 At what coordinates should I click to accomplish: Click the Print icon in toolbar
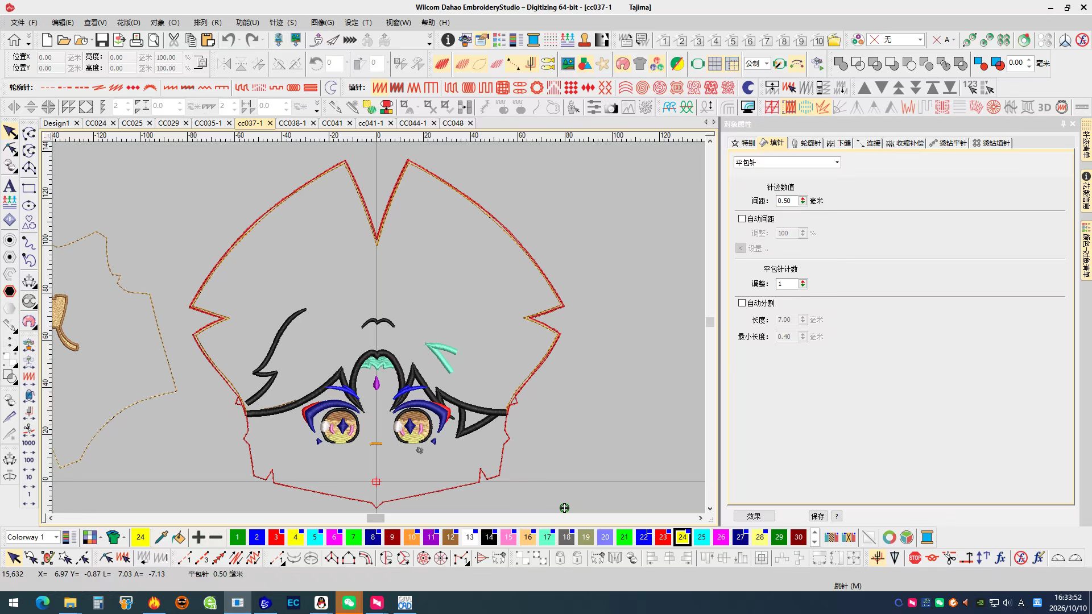(x=136, y=40)
